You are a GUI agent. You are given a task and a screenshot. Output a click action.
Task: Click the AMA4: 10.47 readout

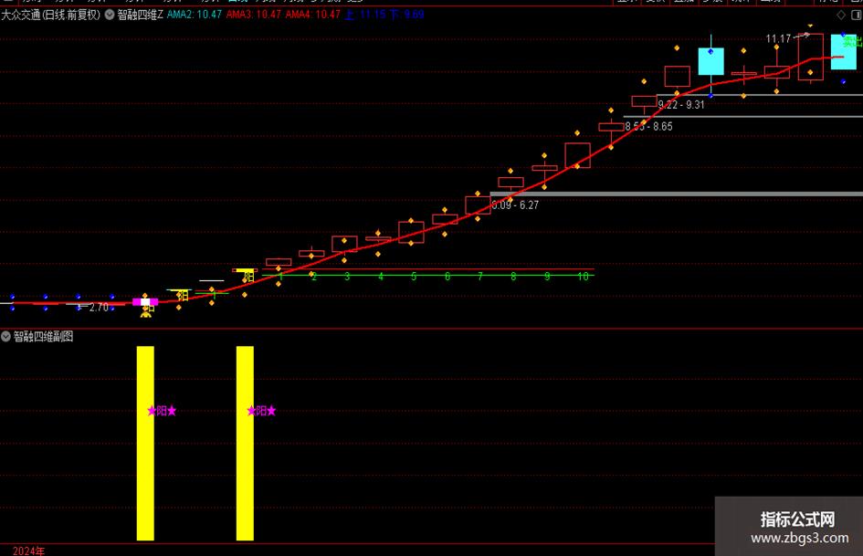[x=312, y=15]
